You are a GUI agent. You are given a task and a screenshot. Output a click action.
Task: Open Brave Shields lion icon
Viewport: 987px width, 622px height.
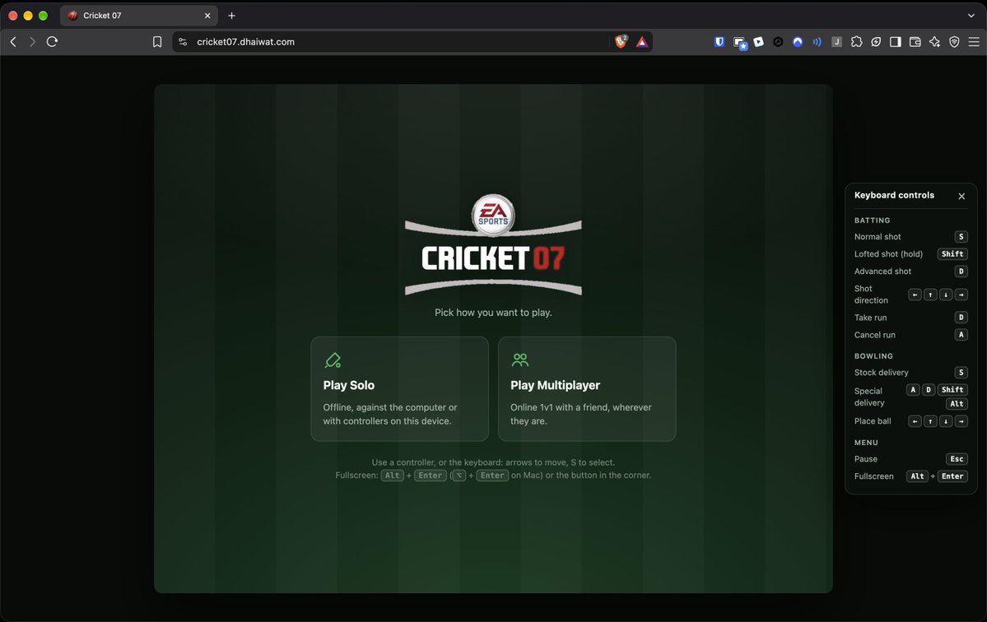[x=622, y=41]
